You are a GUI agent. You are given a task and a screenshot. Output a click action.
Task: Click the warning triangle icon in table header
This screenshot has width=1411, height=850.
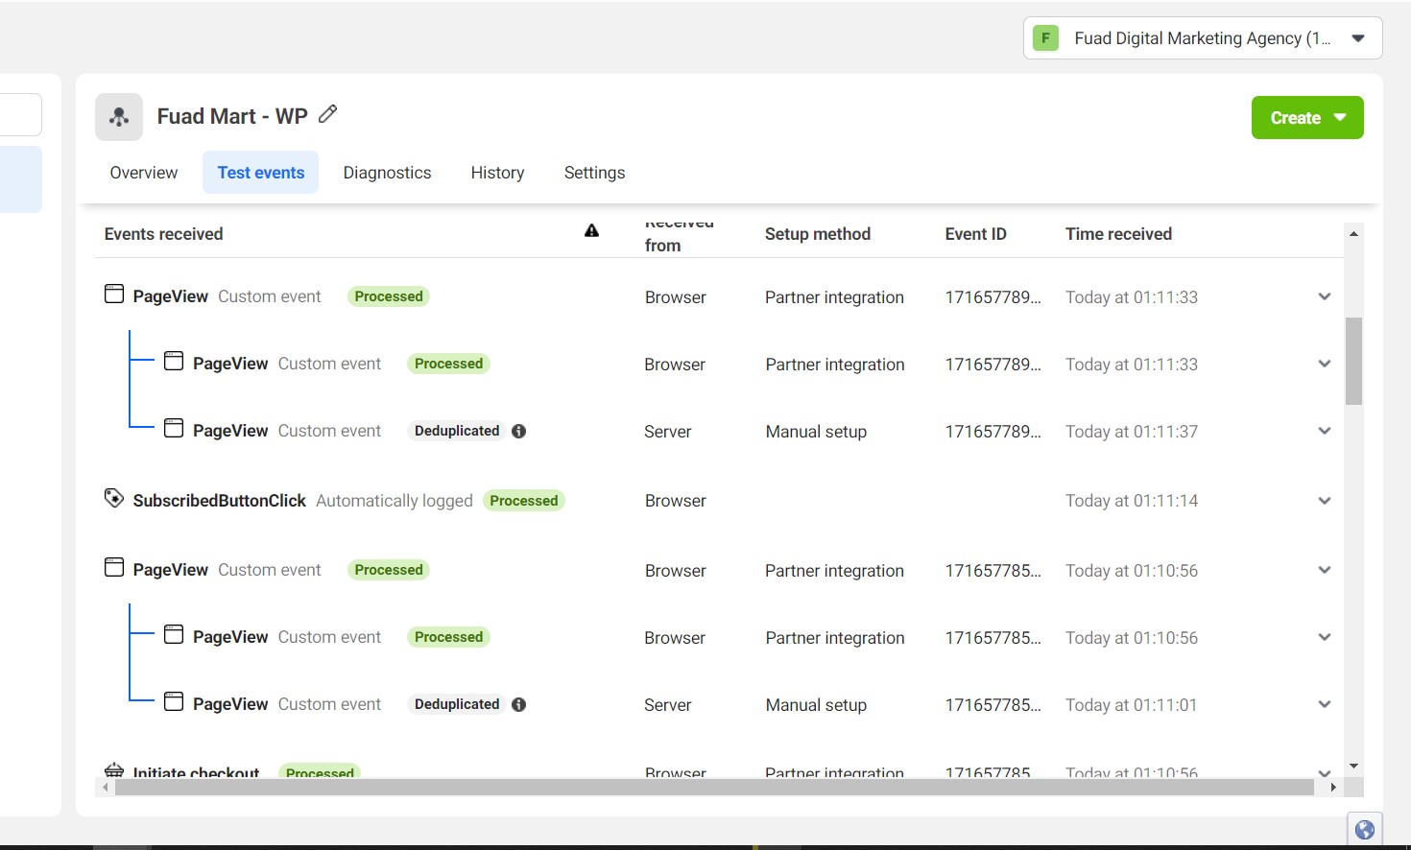click(x=592, y=230)
